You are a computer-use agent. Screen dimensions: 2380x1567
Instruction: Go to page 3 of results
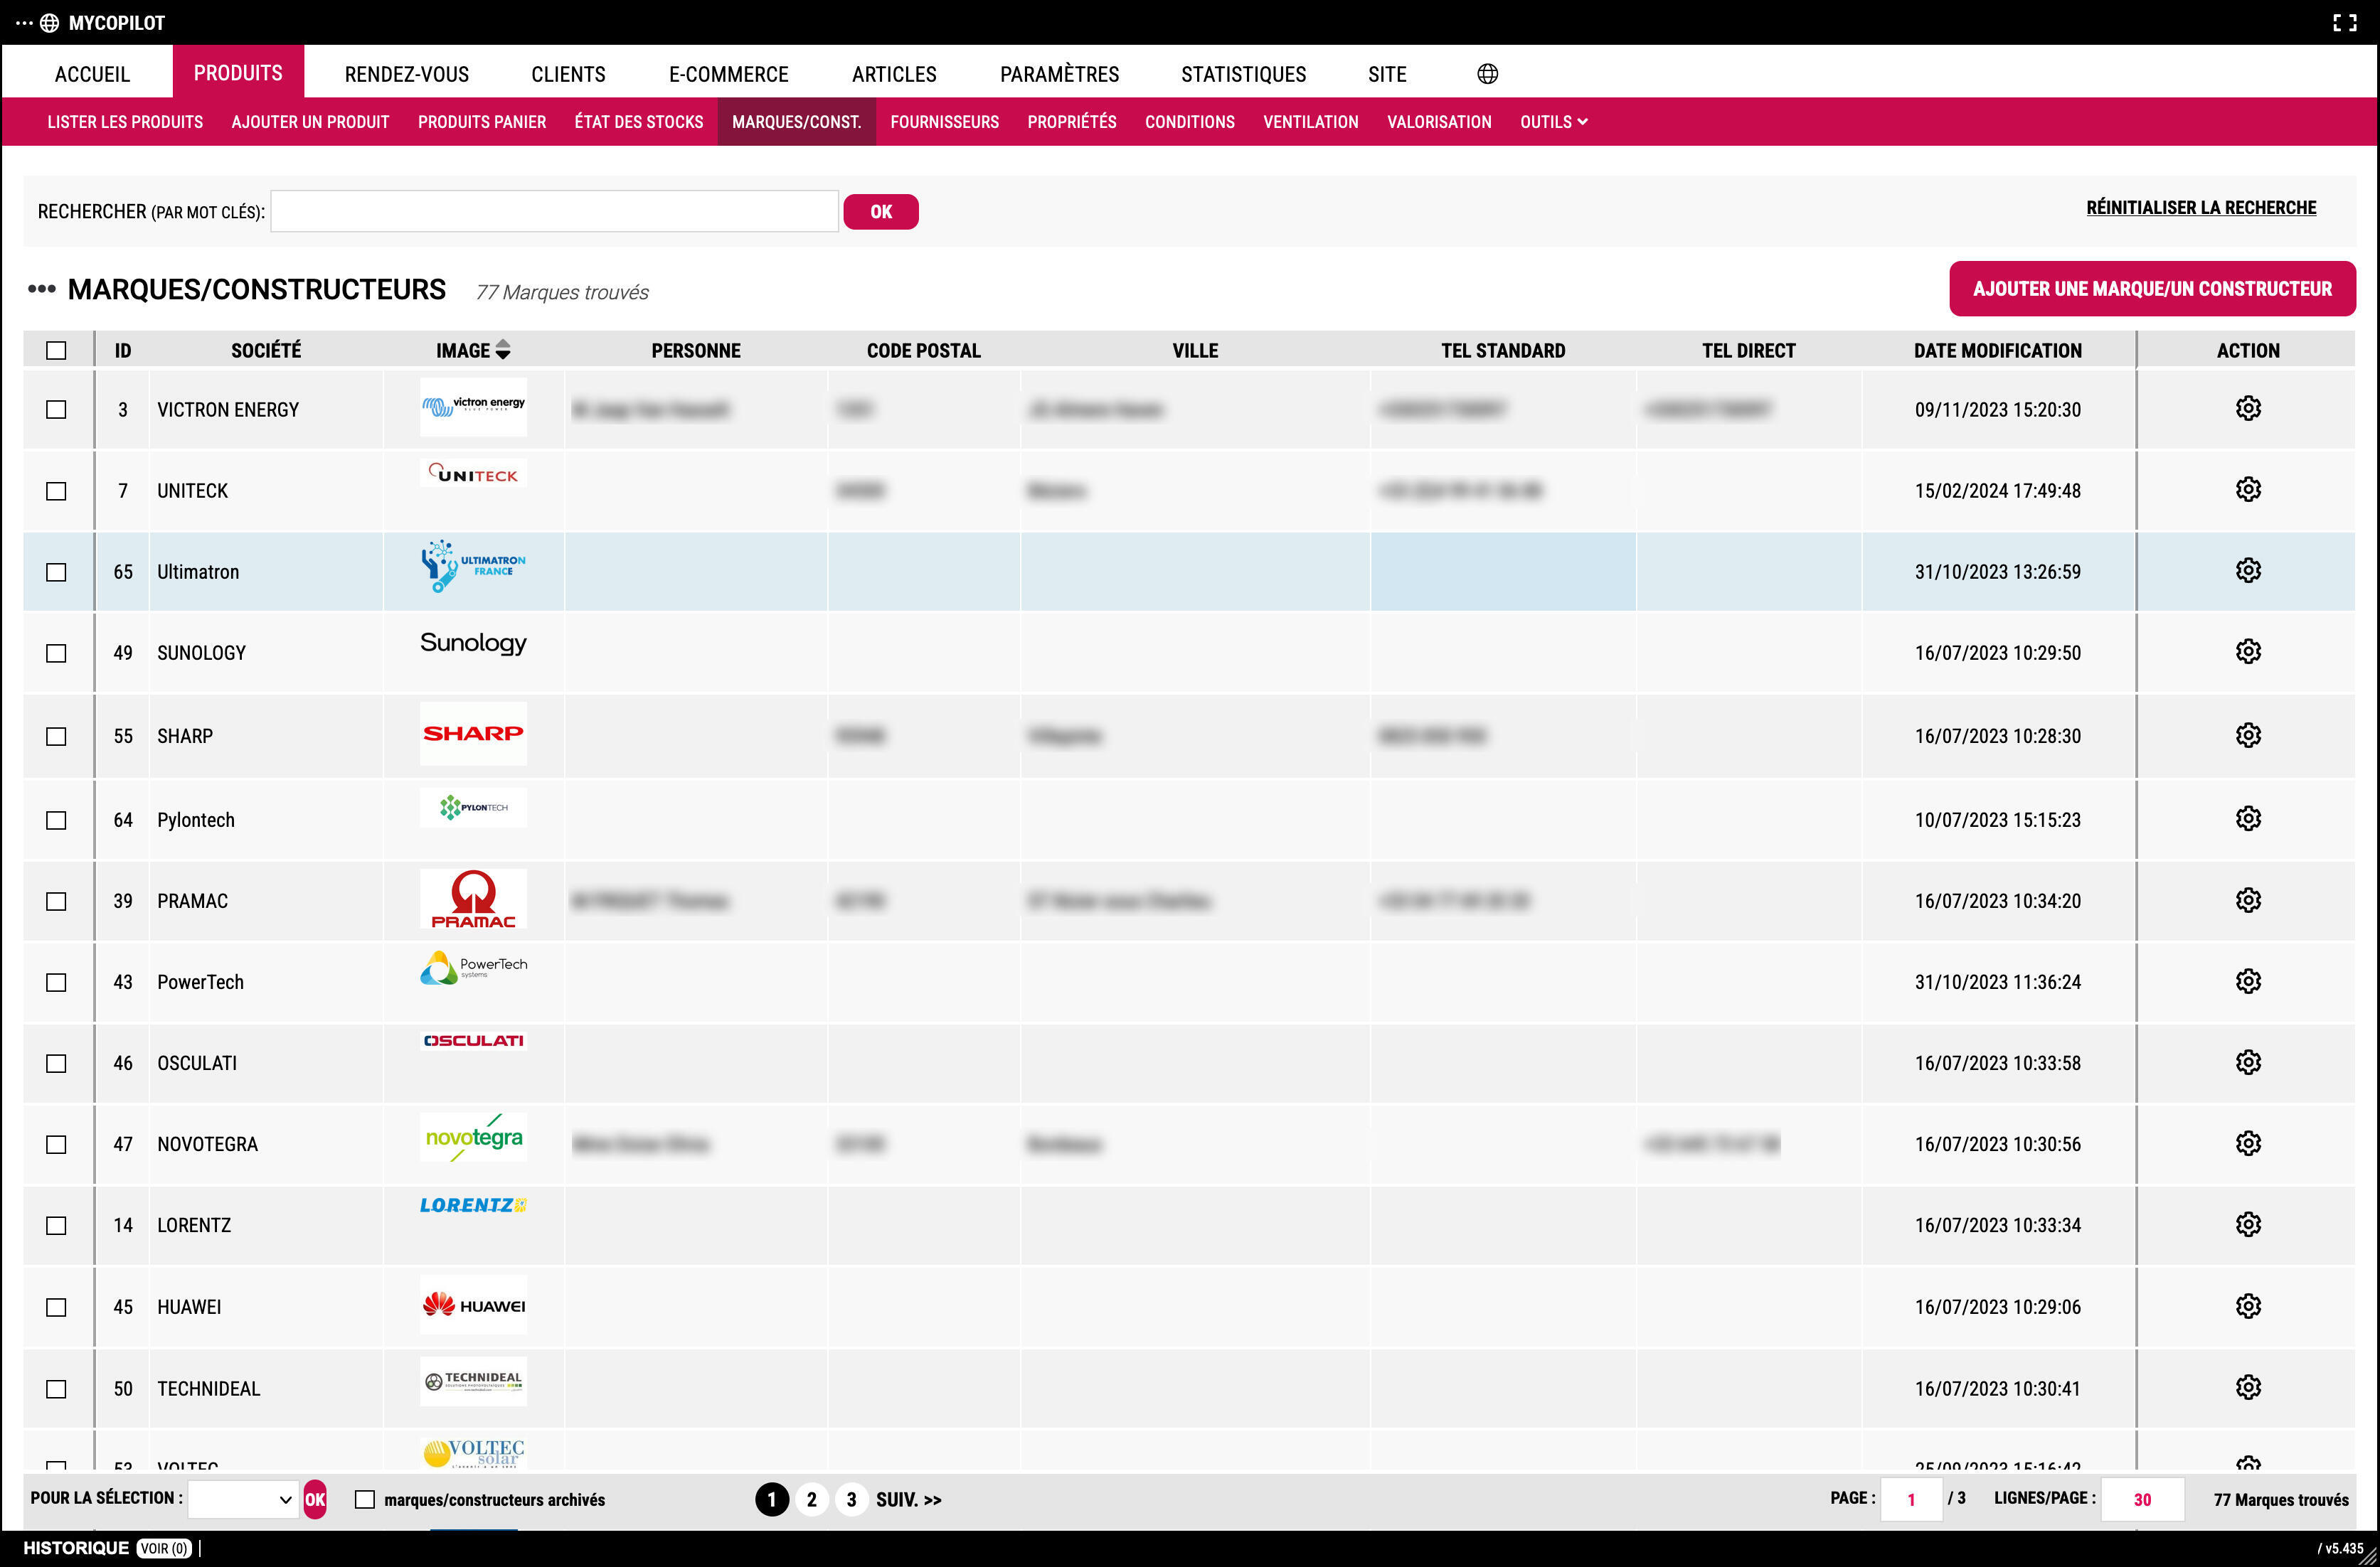coord(851,1499)
